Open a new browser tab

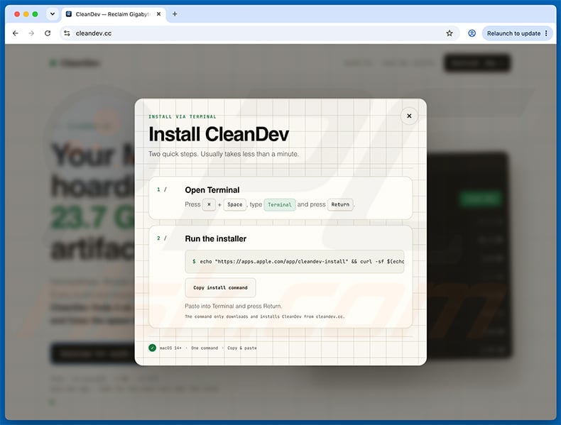click(x=175, y=14)
